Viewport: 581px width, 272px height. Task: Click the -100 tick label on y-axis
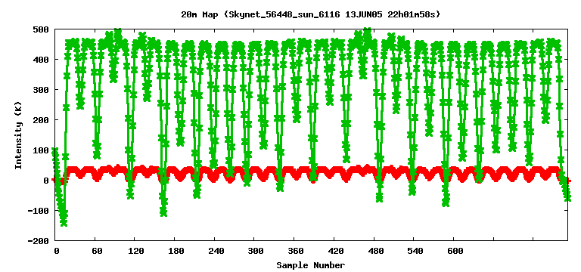point(38,211)
